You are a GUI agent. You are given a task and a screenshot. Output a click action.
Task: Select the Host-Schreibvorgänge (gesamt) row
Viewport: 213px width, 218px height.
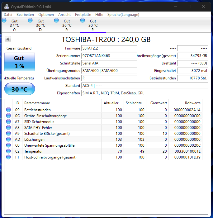click(103, 157)
